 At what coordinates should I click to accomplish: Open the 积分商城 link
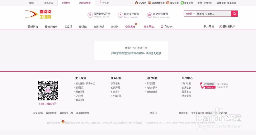coord(209,26)
